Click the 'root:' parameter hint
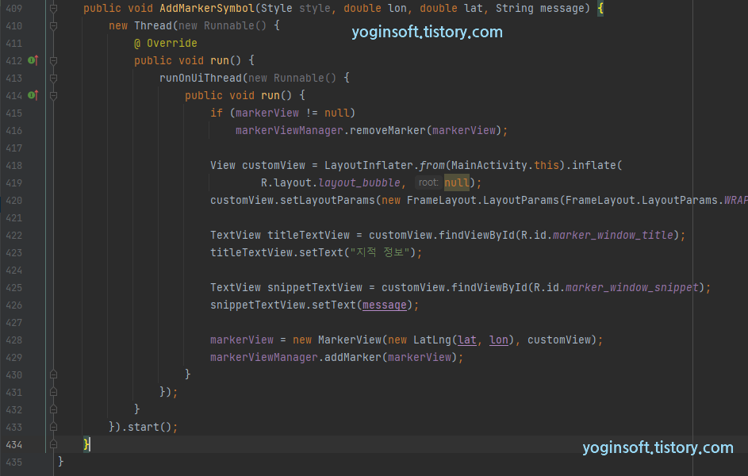The width and height of the screenshot is (748, 476). pyautogui.click(x=428, y=182)
